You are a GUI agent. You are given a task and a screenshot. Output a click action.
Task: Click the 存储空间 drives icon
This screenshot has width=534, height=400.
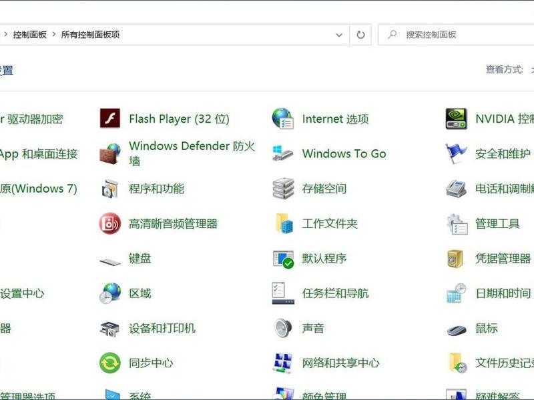283,188
